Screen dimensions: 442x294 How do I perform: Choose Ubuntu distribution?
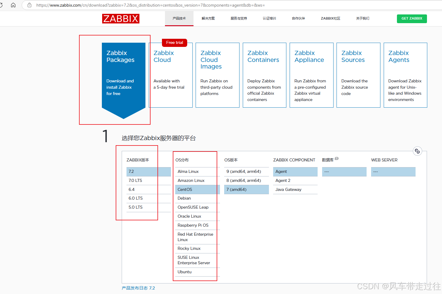click(x=198, y=272)
